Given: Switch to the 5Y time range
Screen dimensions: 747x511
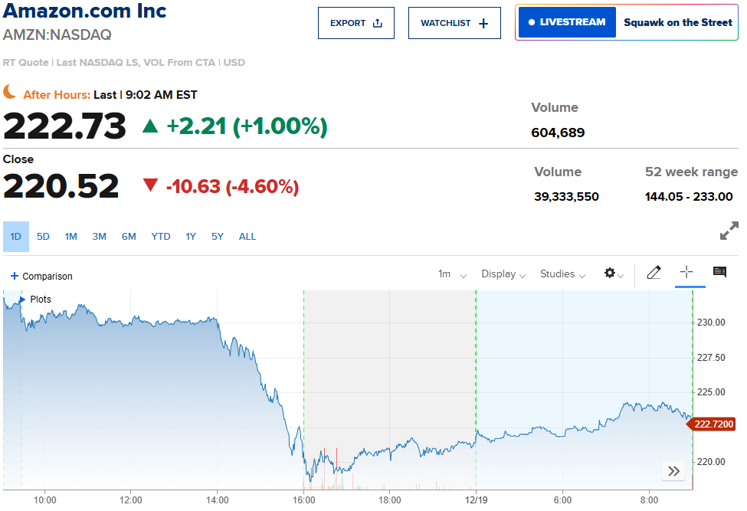Looking at the screenshot, I should click(x=218, y=237).
